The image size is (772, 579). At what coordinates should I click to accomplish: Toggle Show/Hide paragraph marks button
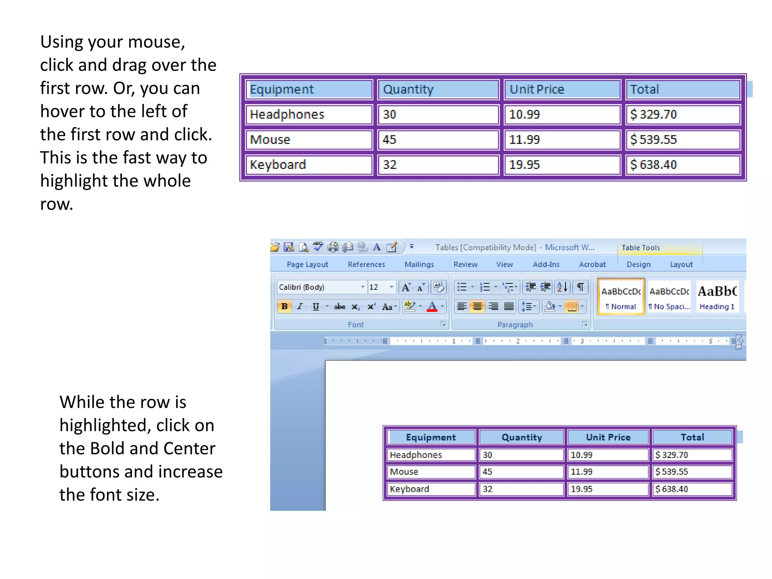[x=581, y=287]
